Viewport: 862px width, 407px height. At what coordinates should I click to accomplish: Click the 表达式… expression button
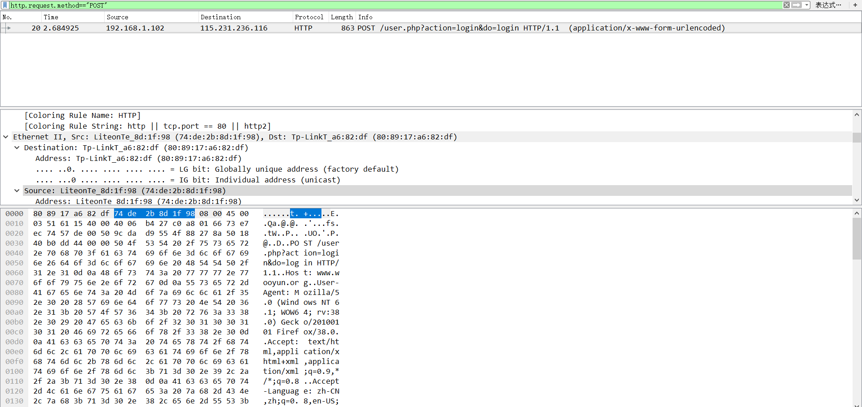(x=828, y=5)
